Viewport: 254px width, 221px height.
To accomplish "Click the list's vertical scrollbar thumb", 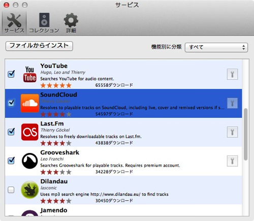I will [x=245, y=134].
